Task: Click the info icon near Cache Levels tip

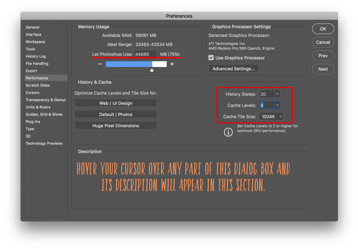Action: tap(228, 132)
